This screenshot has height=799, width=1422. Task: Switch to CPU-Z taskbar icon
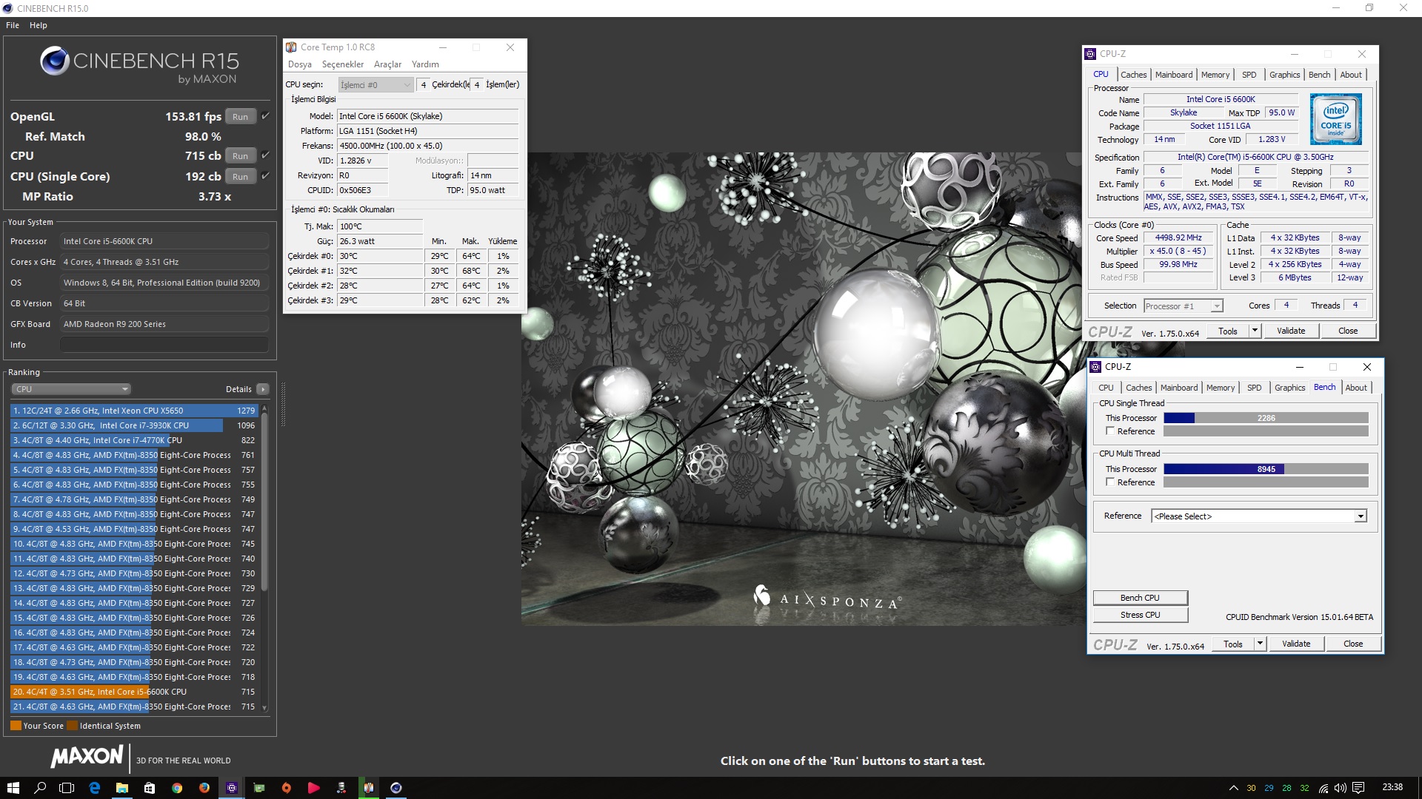click(231, 788)
